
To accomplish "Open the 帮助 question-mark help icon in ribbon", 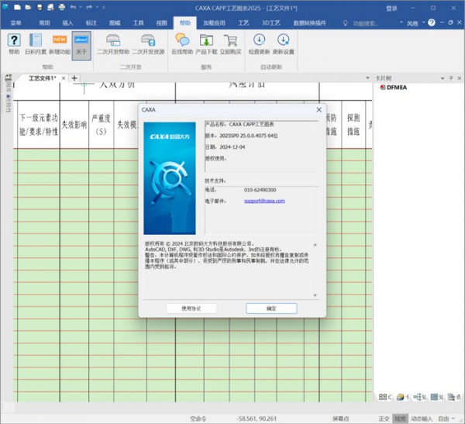I will (x=14, y=44).
